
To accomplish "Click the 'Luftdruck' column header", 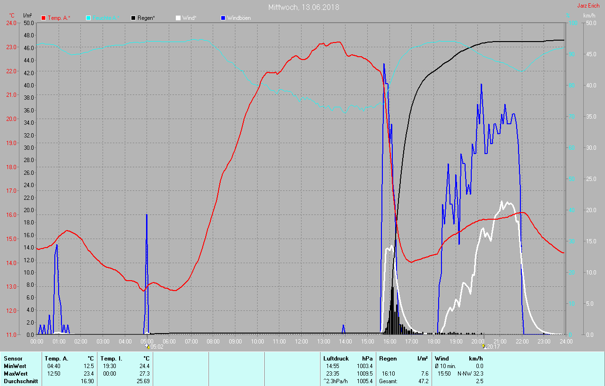I will point(336,359).
